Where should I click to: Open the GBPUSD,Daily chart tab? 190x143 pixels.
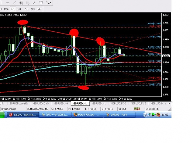pos(41,103)
